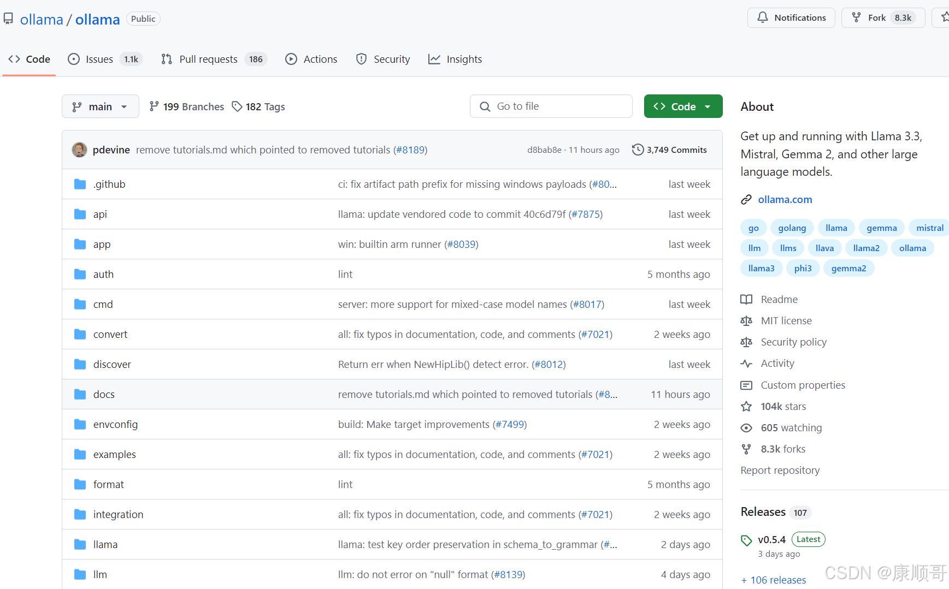Open the ollama owner link
Screen dimensions: 949x589
point(42,20)
